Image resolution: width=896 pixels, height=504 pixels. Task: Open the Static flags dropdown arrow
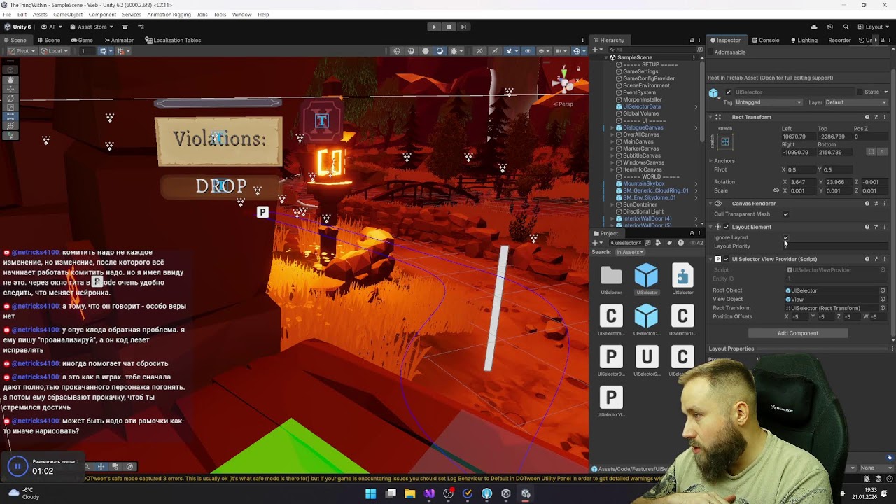(885, 92)
